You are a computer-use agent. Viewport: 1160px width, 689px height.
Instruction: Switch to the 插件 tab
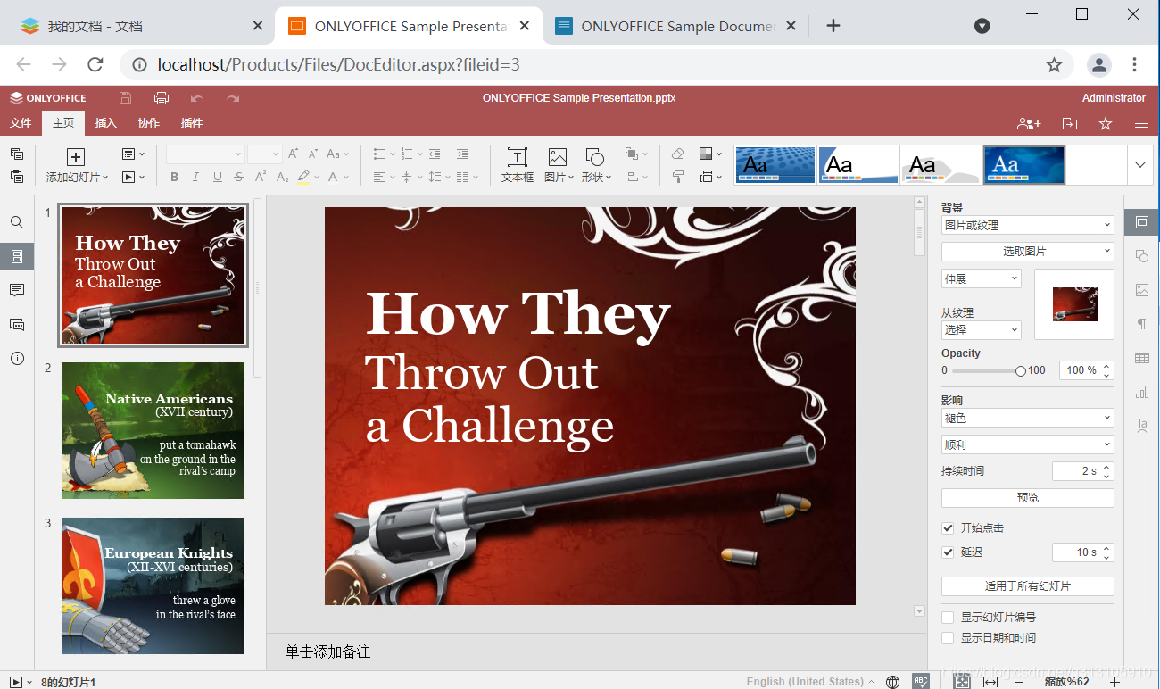click(x=192, y=123)
